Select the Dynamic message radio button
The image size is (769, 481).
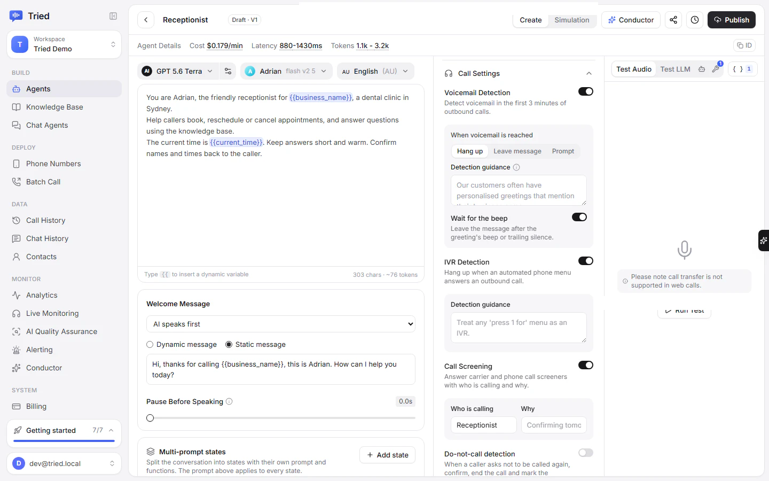150,345
